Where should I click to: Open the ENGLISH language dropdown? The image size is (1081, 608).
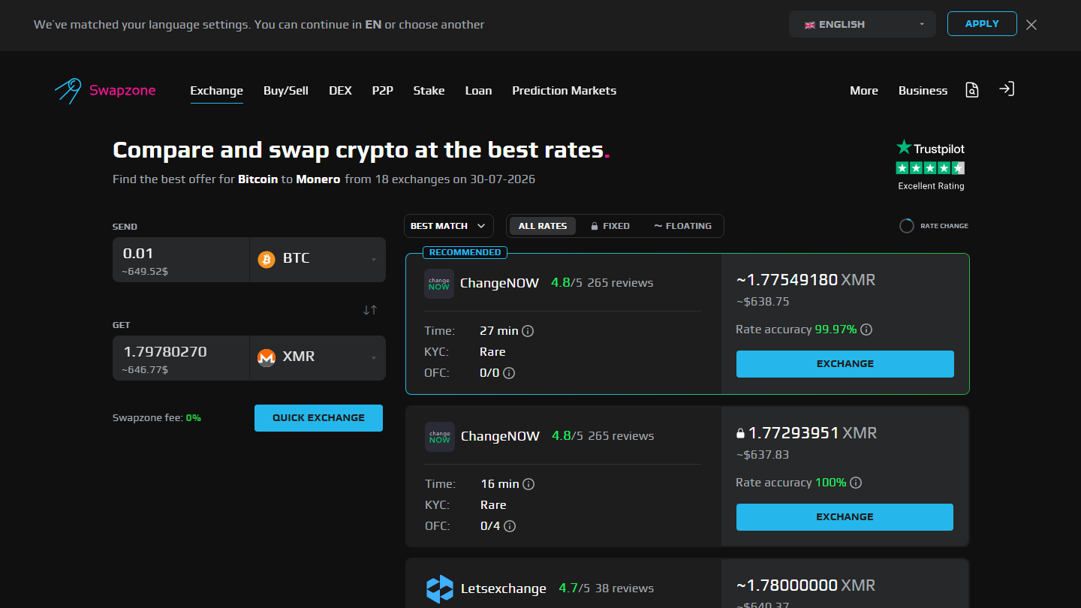pos(863,24)
